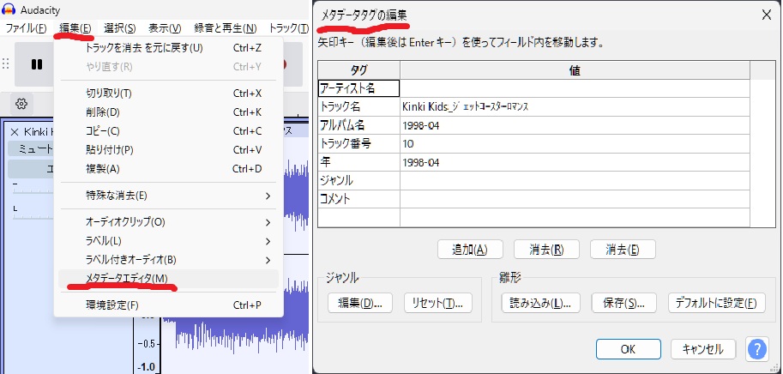Open the ファイル menu

click(x=26, y=28)
